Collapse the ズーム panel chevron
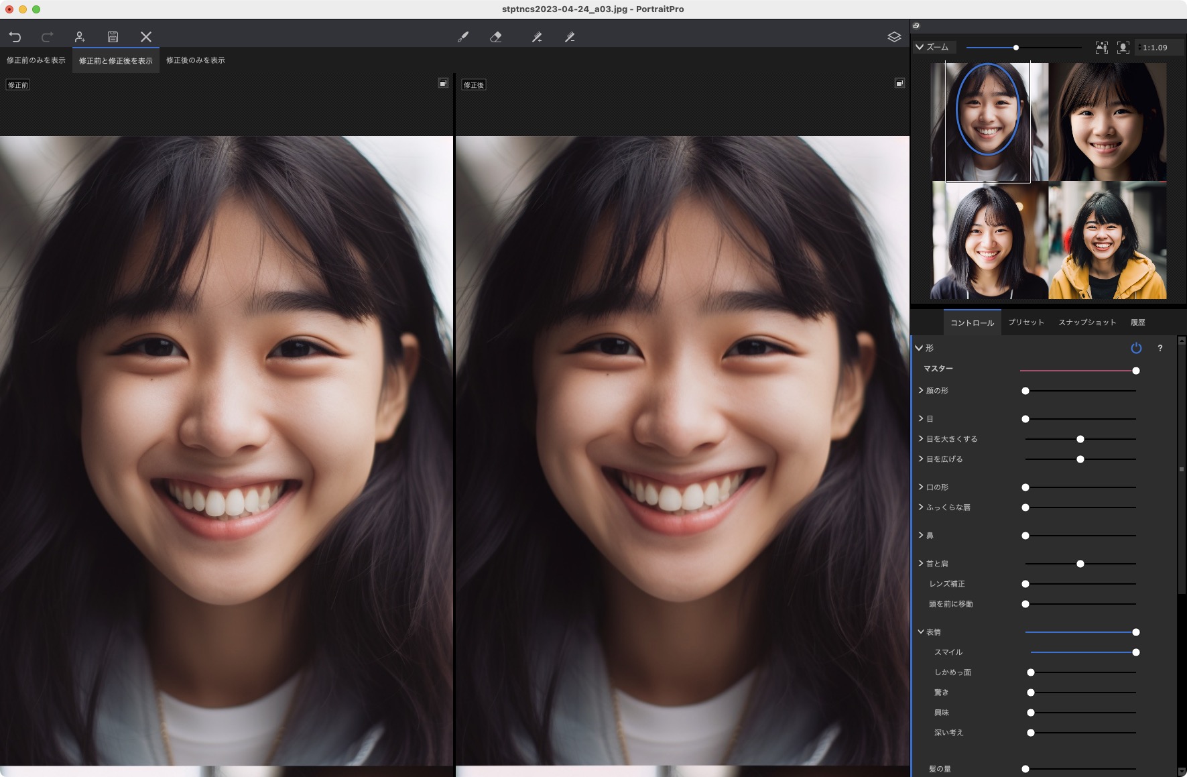The image size is (1187, 777). coord(919,47)
